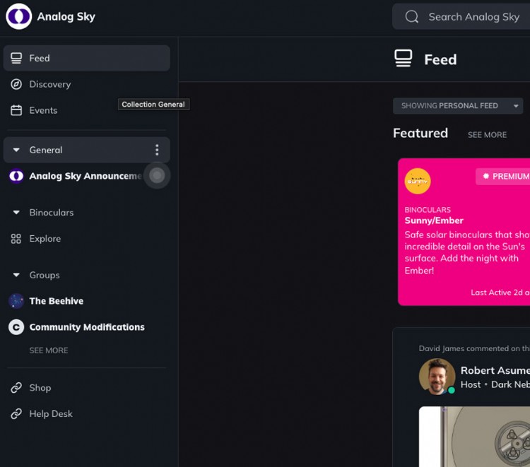Click the Sunny/Ember round badge icon
530x467 pixels.
(x=418, y=181)
